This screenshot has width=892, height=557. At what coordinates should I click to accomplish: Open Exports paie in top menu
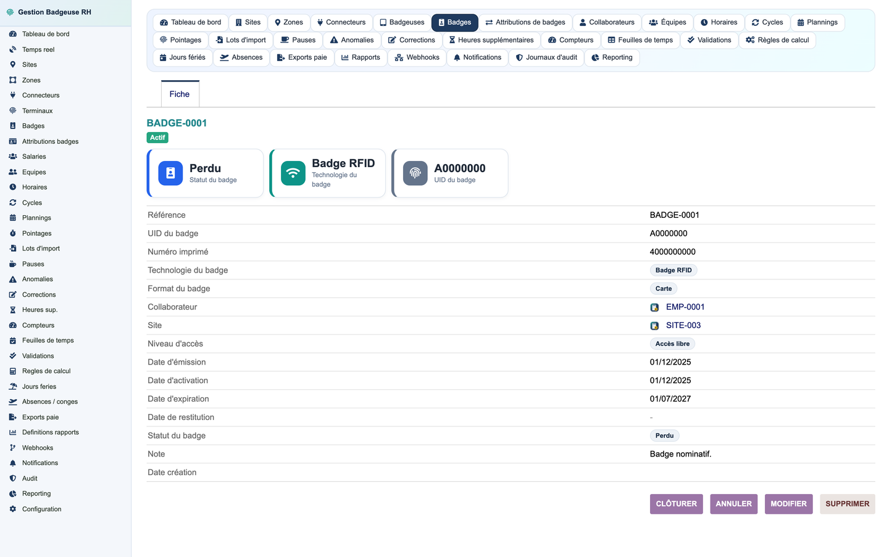[x=302, y=57]
